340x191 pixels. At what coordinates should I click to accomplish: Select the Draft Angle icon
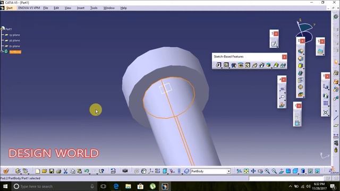300,66
